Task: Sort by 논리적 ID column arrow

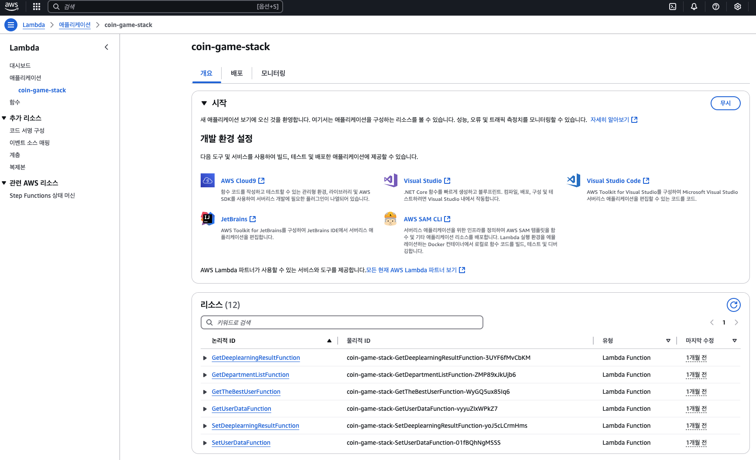Action: pyautogui.click(x=329, y=341)
